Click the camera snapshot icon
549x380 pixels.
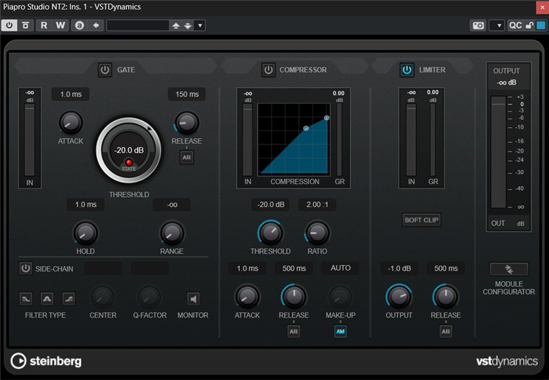click(478, 25)
